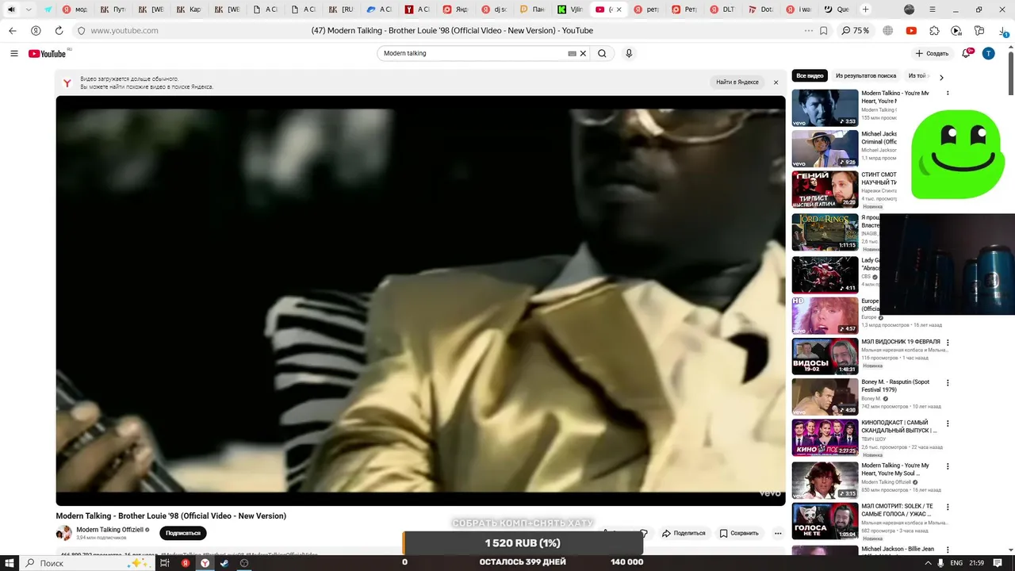Show more filter chips with arrow
Image resolution: width=1015 pixels, height=571 pixels.
point(941,77)
